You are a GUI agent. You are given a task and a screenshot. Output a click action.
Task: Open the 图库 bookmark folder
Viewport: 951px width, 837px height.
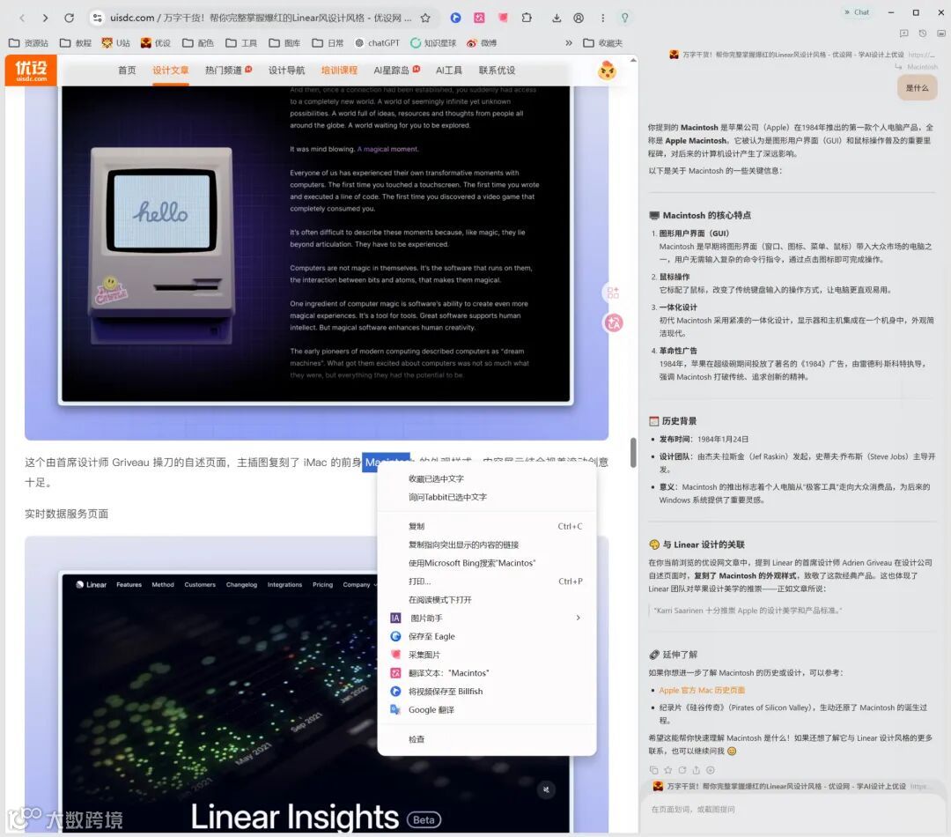[285, 43]
